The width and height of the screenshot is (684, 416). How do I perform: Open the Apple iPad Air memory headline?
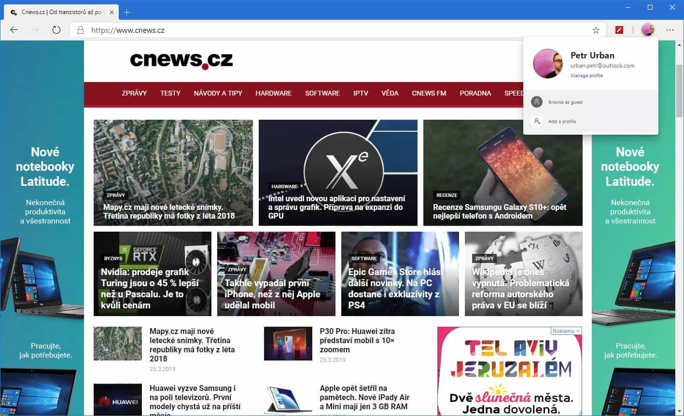364,398
